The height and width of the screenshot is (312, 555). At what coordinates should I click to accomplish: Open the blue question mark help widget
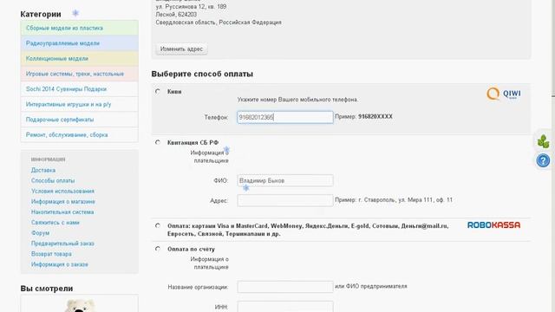543,160
